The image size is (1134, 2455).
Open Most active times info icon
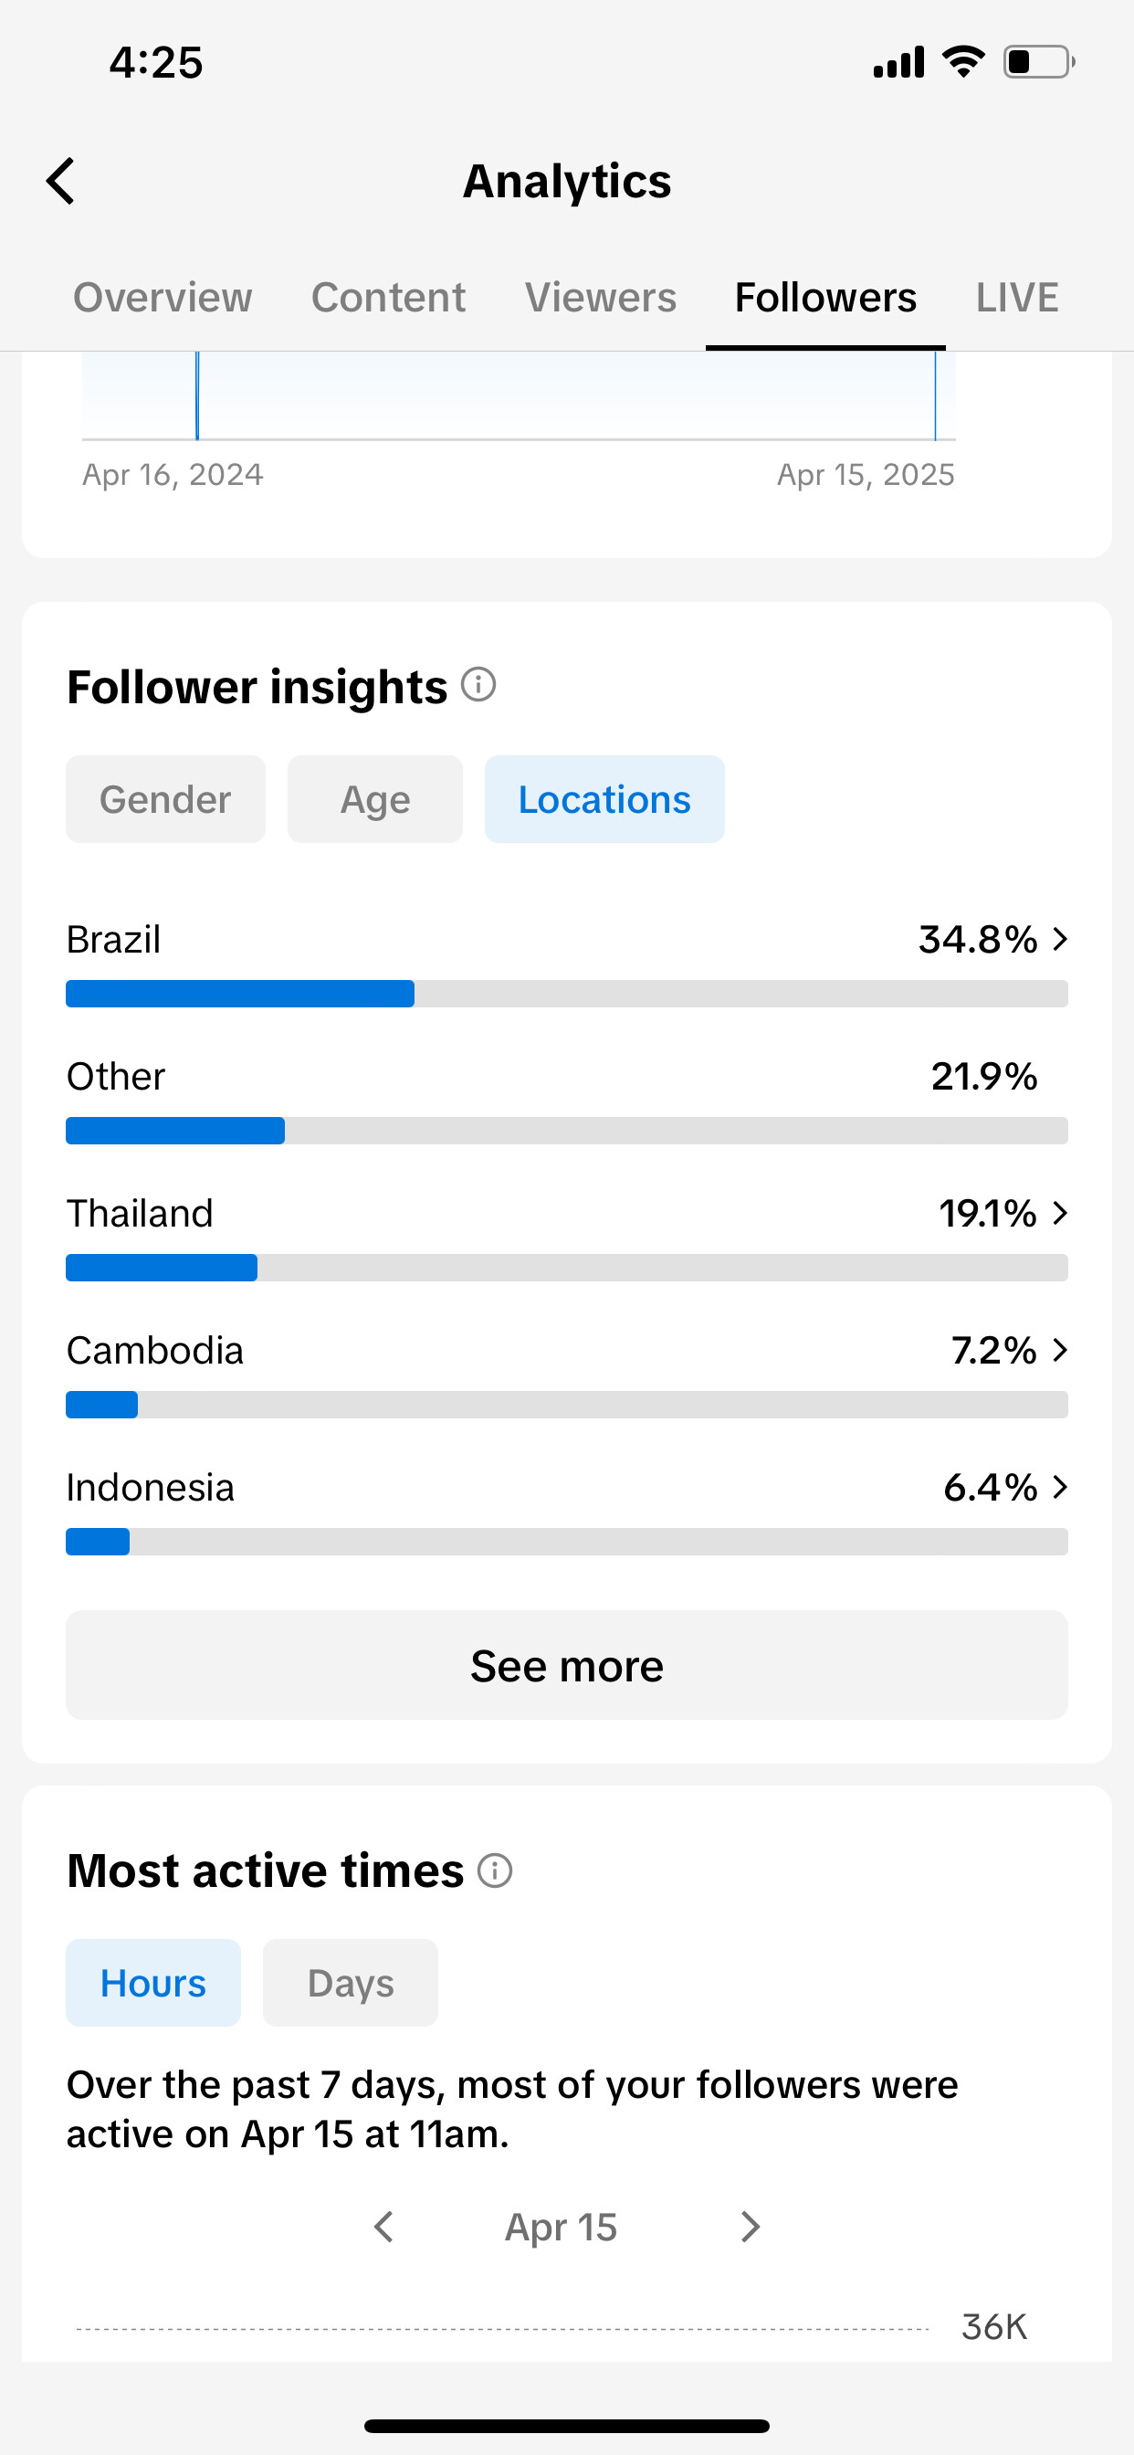click(x=495, y=1870)
